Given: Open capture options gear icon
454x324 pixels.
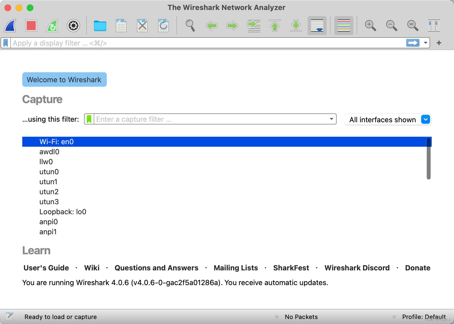Looking at the screenshot, I should click(x=73, y=26).
